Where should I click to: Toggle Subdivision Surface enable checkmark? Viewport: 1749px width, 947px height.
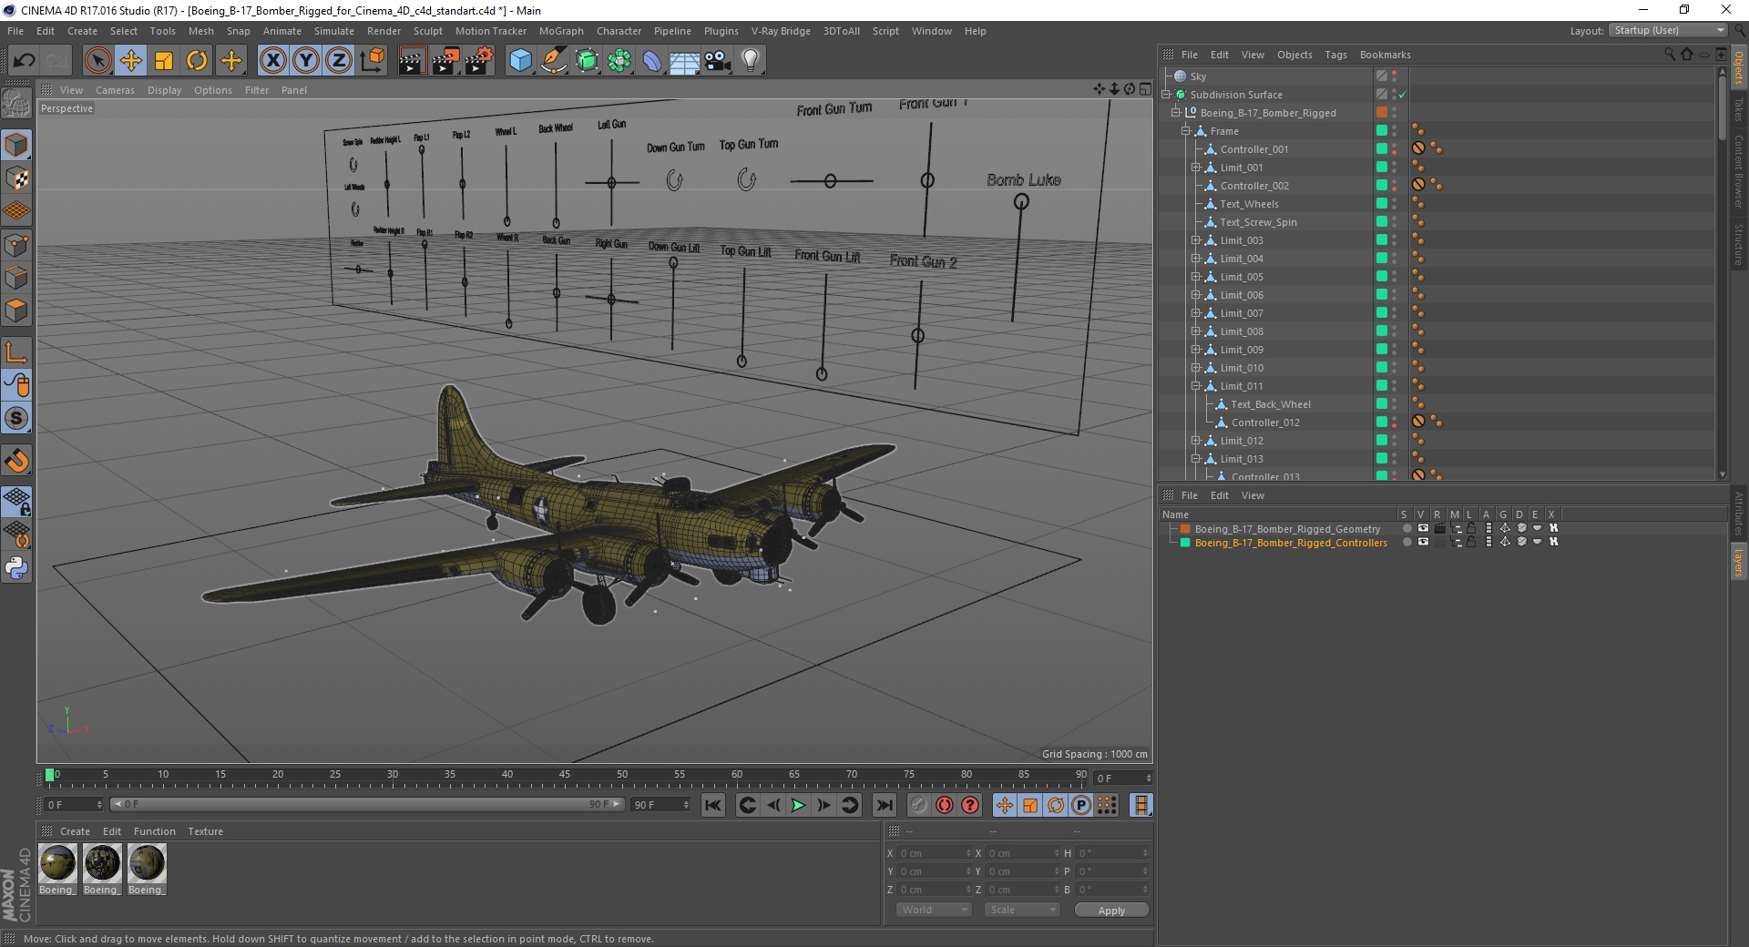pos(1403,95)
